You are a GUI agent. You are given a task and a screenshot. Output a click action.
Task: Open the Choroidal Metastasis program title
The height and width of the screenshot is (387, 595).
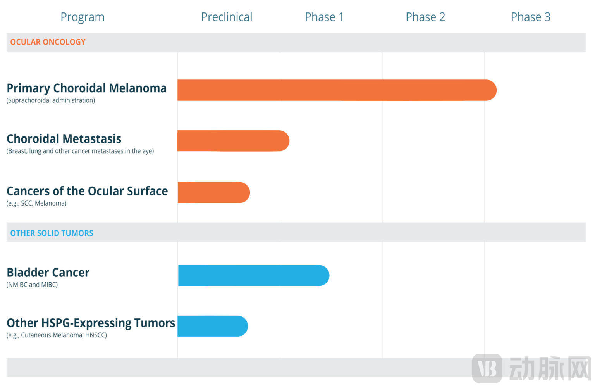click(x=64, y=139)
